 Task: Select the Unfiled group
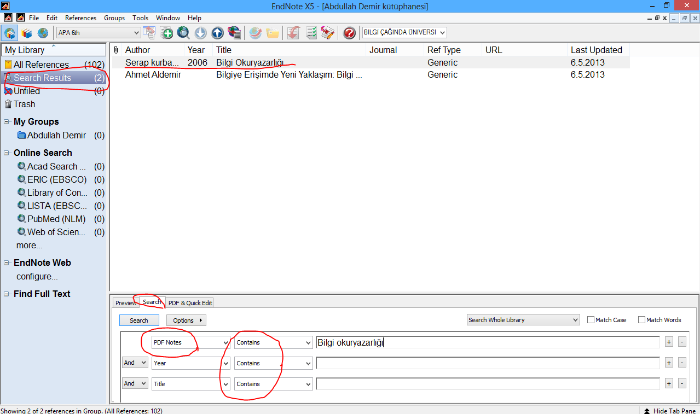tap(54, 91)
